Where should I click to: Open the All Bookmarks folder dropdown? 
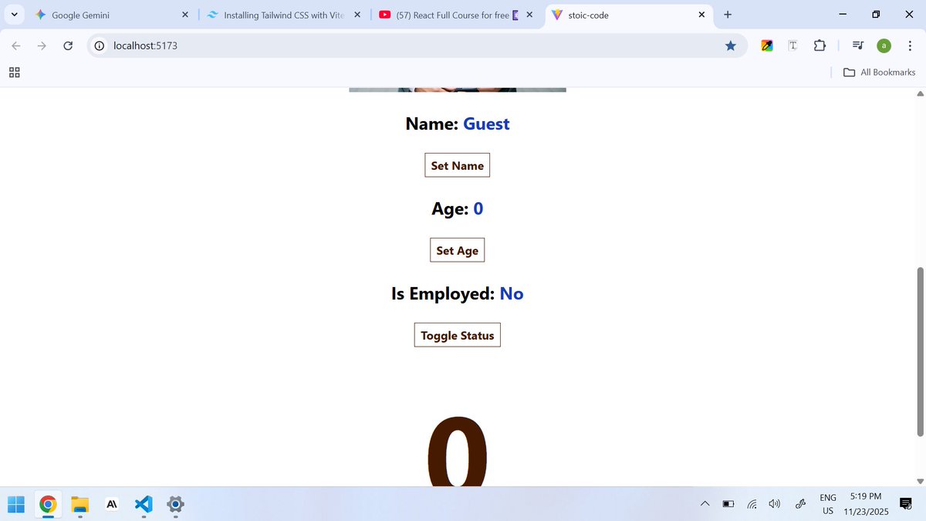pos(878,72)
